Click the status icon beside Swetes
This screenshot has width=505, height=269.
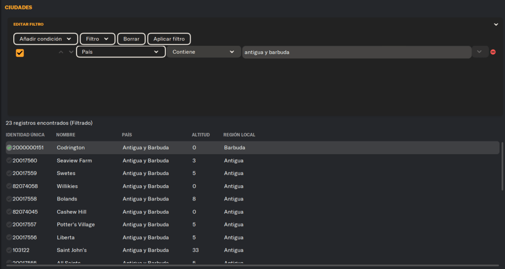[x=9, y=173]
